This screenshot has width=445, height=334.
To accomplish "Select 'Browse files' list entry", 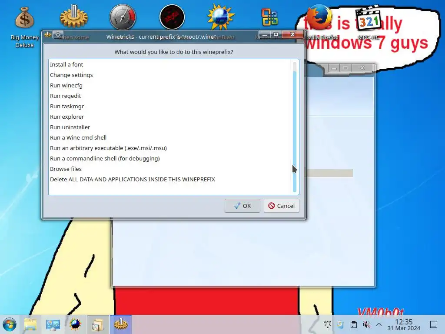I will [169, 169].
